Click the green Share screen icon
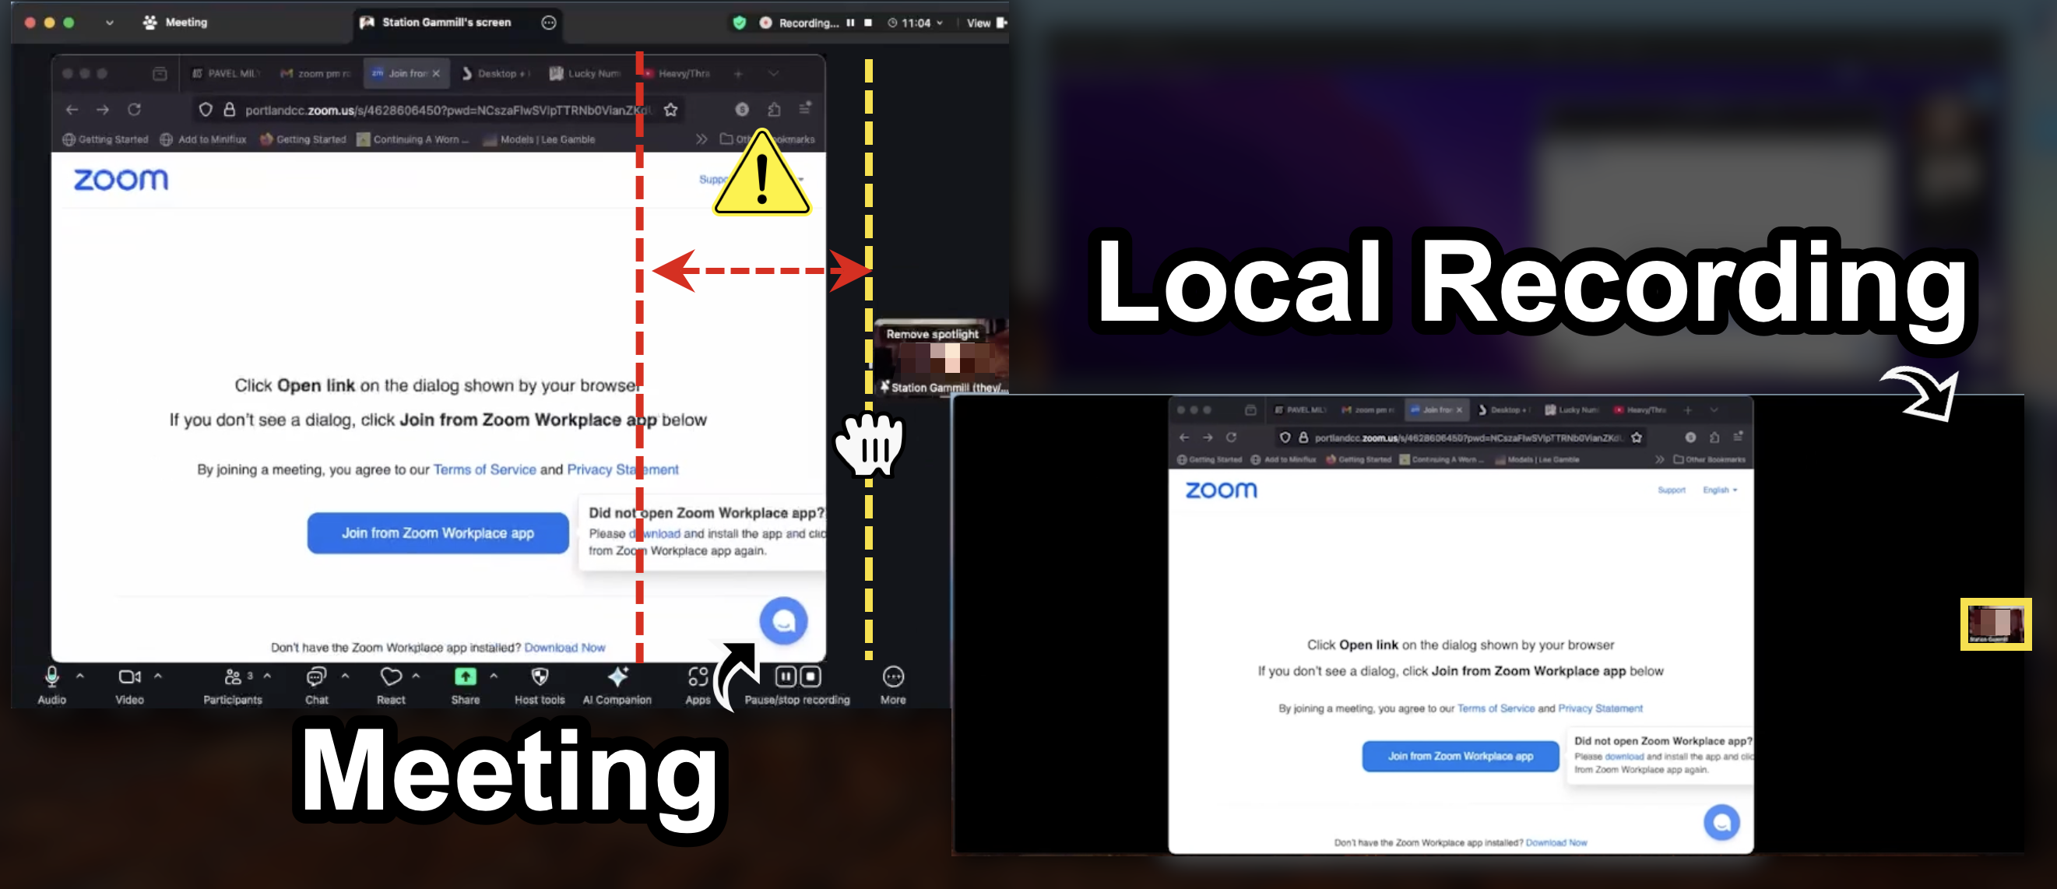Viewport: 2057px width, 889px height. pos(465,677)
